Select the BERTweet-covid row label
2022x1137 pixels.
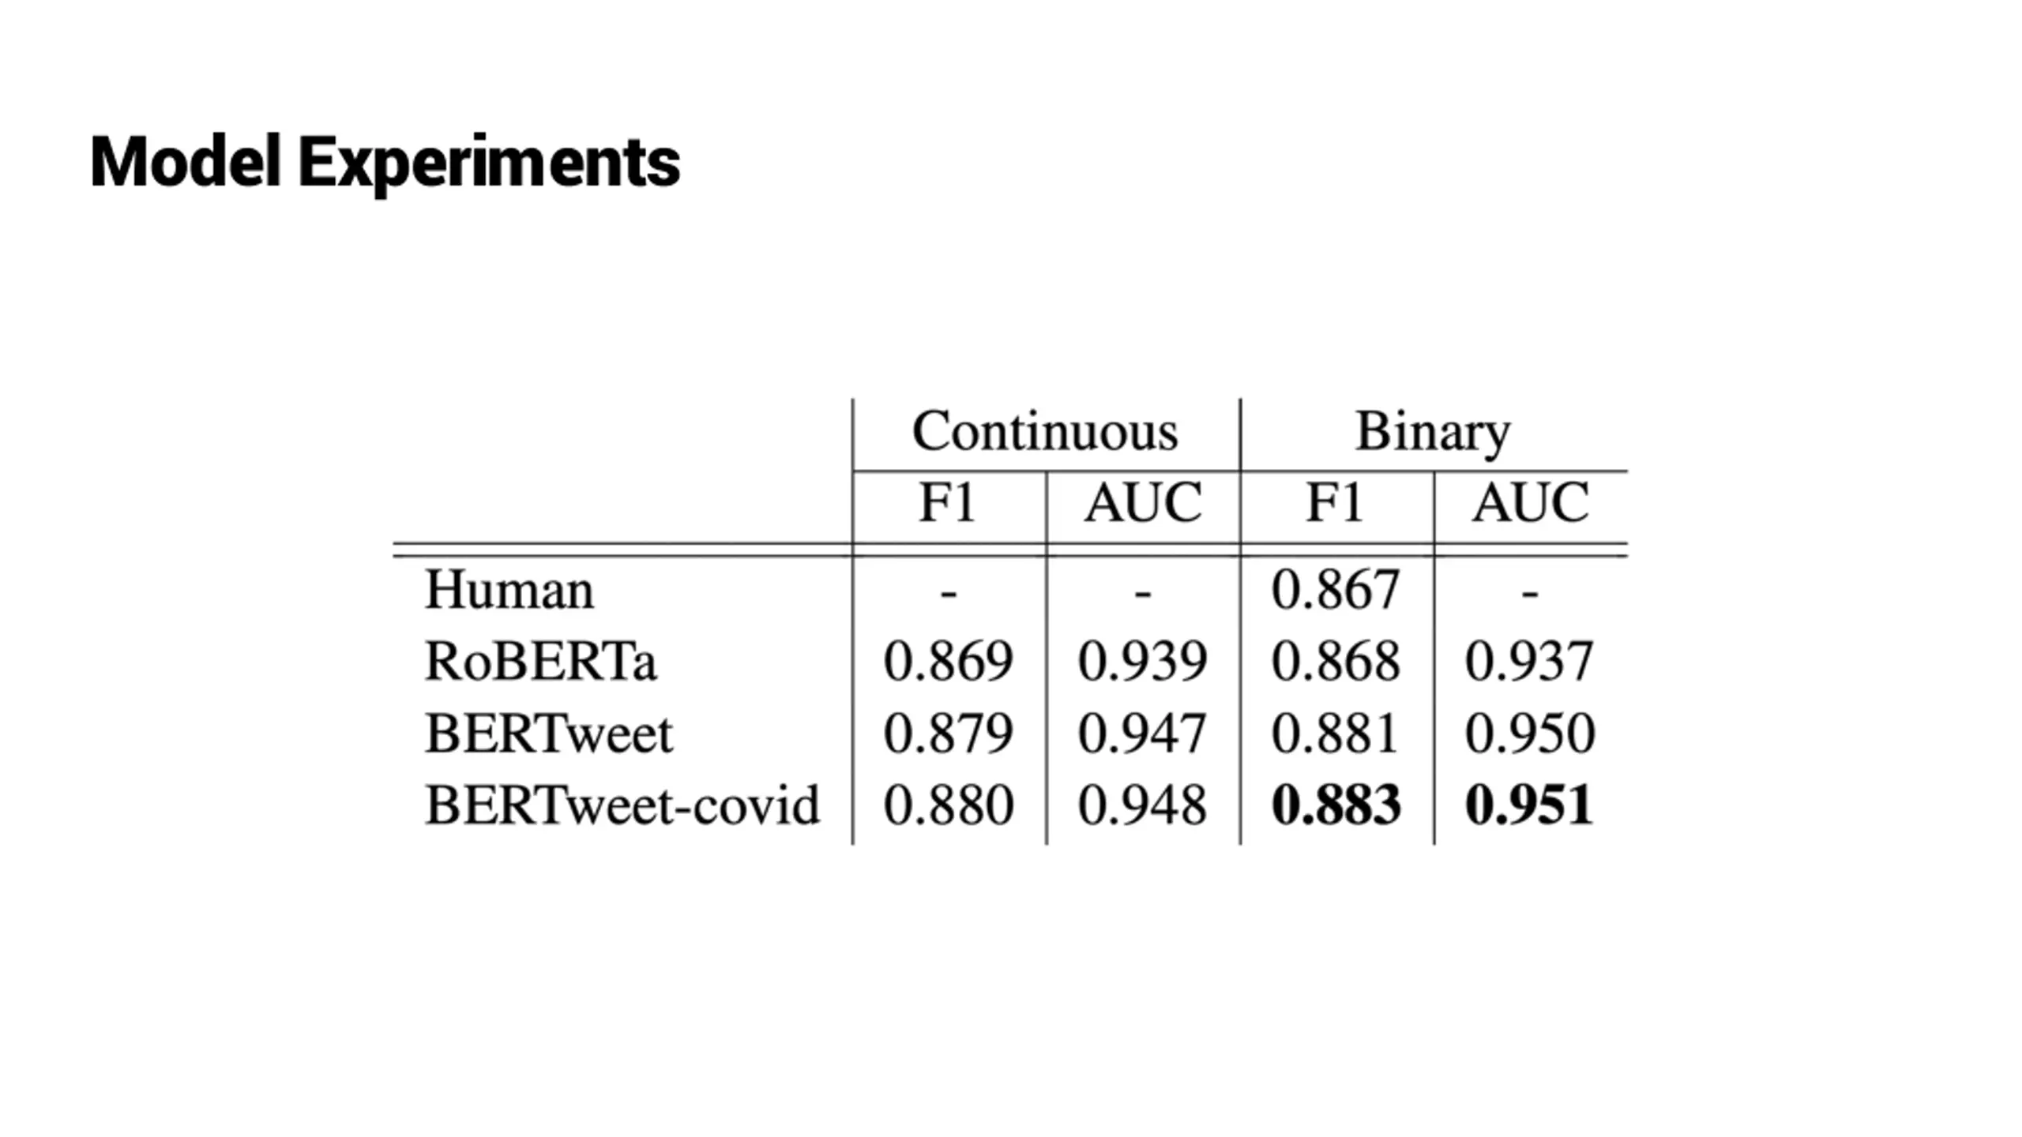(622, 805)
